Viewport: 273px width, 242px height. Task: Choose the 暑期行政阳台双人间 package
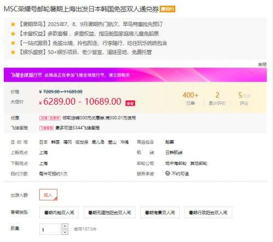[208, 213]
